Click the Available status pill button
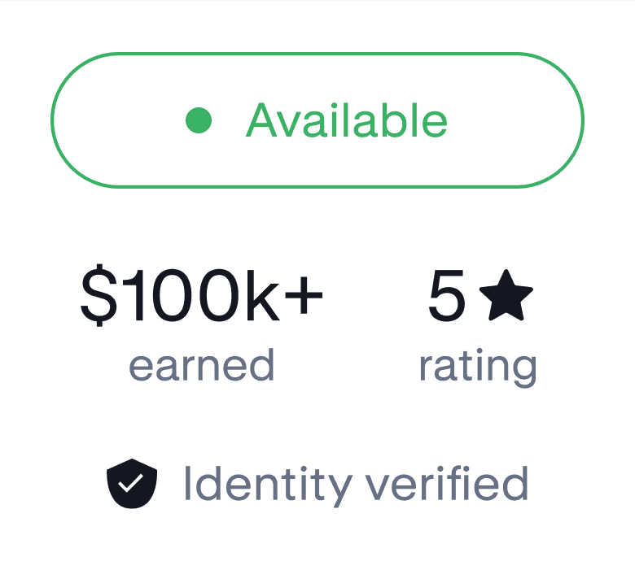Viewport: 635px width, 583px height. (317, 120)
